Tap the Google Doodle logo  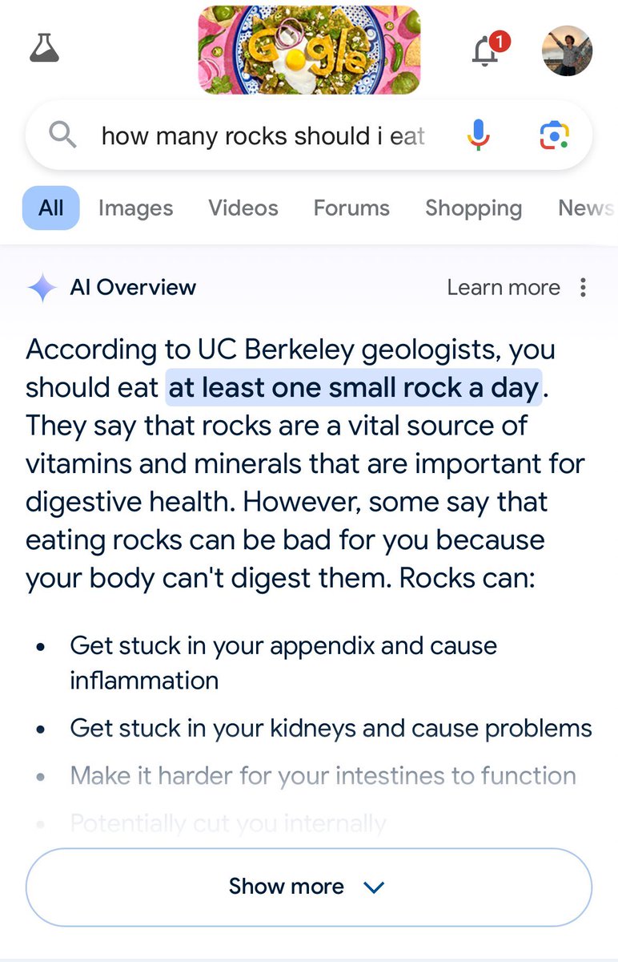[x=309, y=50]
